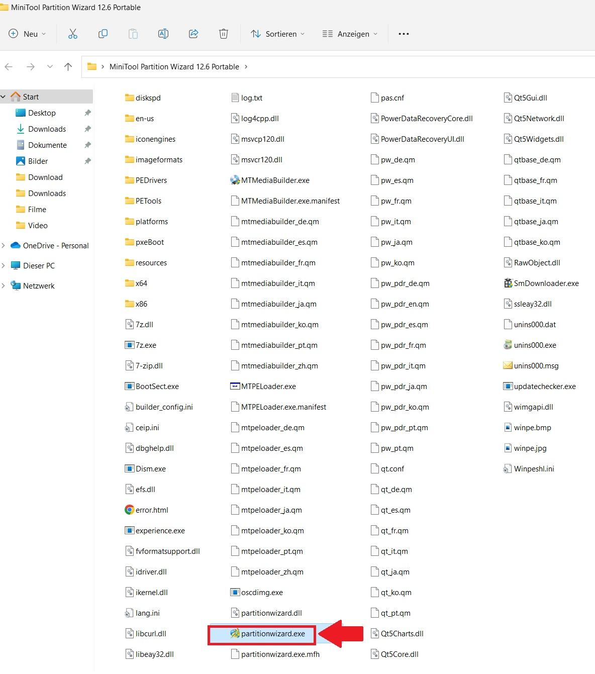
Task: Expand the Netzwerk tree node
Action: click(4, 285)
